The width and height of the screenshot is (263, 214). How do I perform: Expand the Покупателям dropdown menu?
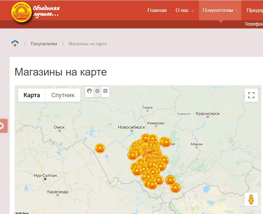click(220, 10)
